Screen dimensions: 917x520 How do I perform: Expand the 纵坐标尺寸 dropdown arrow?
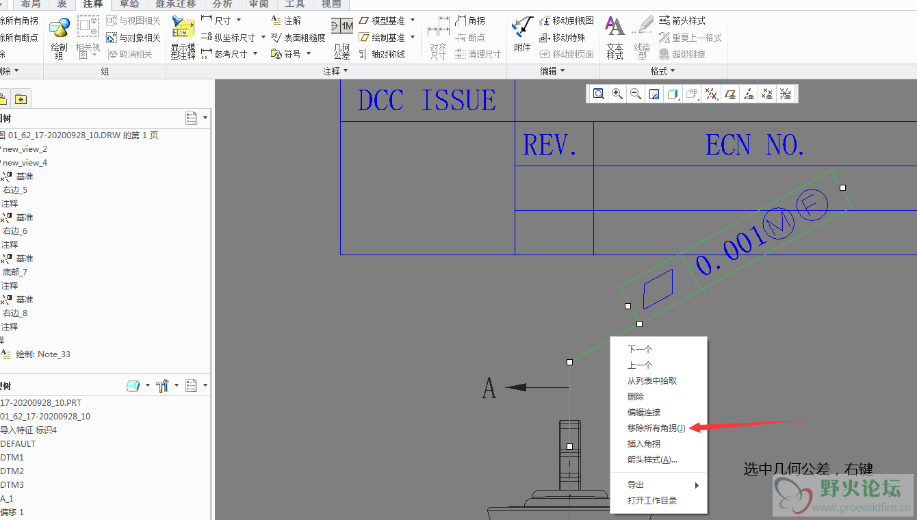click(x=263, y=38)
